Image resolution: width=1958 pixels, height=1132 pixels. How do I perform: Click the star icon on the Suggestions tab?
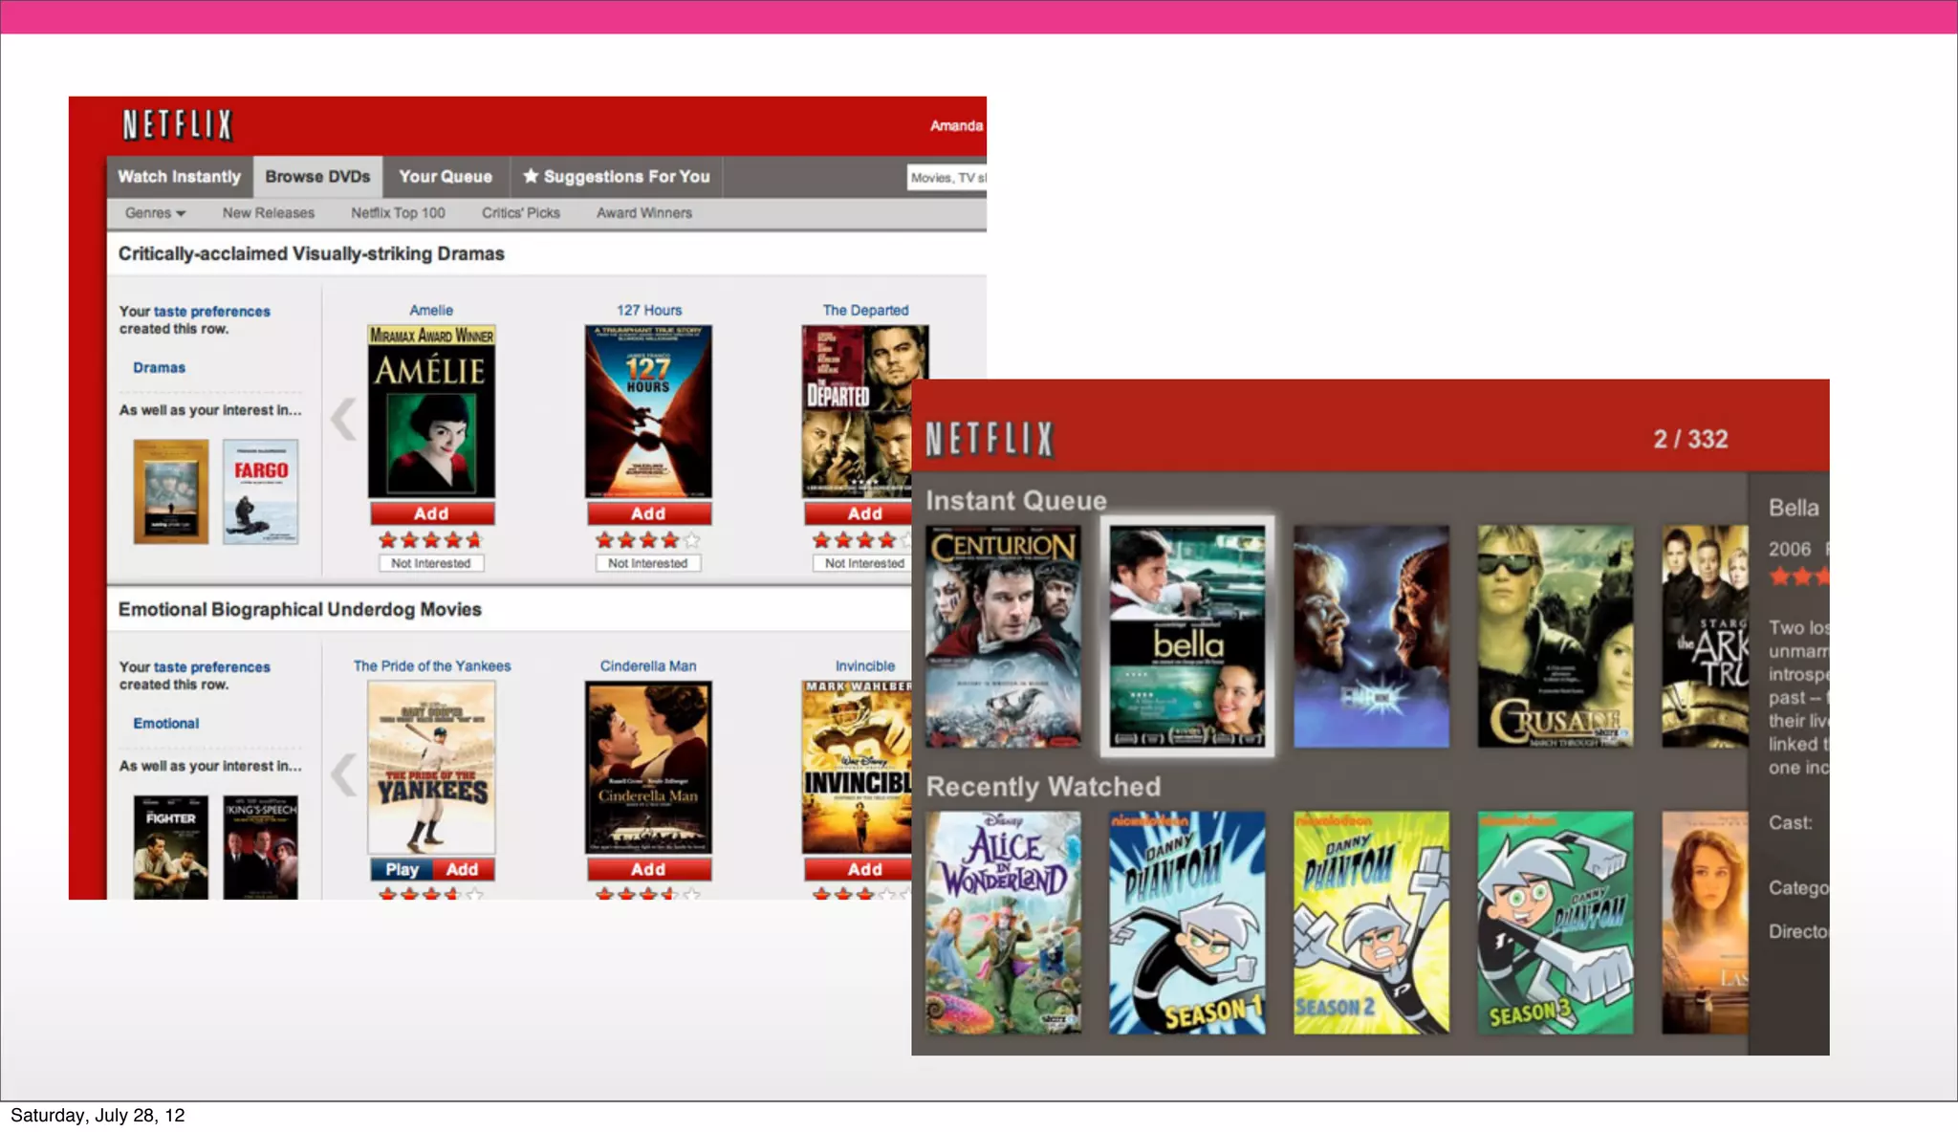pyautogui.click(x=531, y=176)
